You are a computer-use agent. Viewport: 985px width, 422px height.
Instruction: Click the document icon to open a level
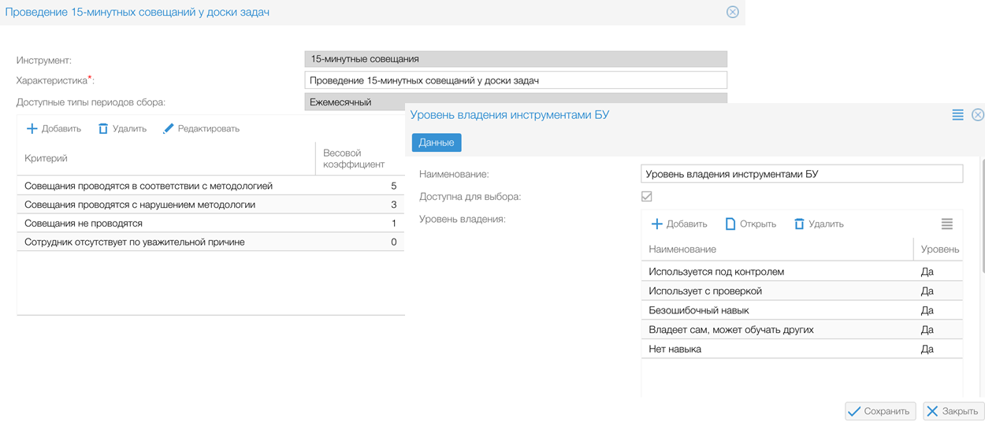click(730, 224)
